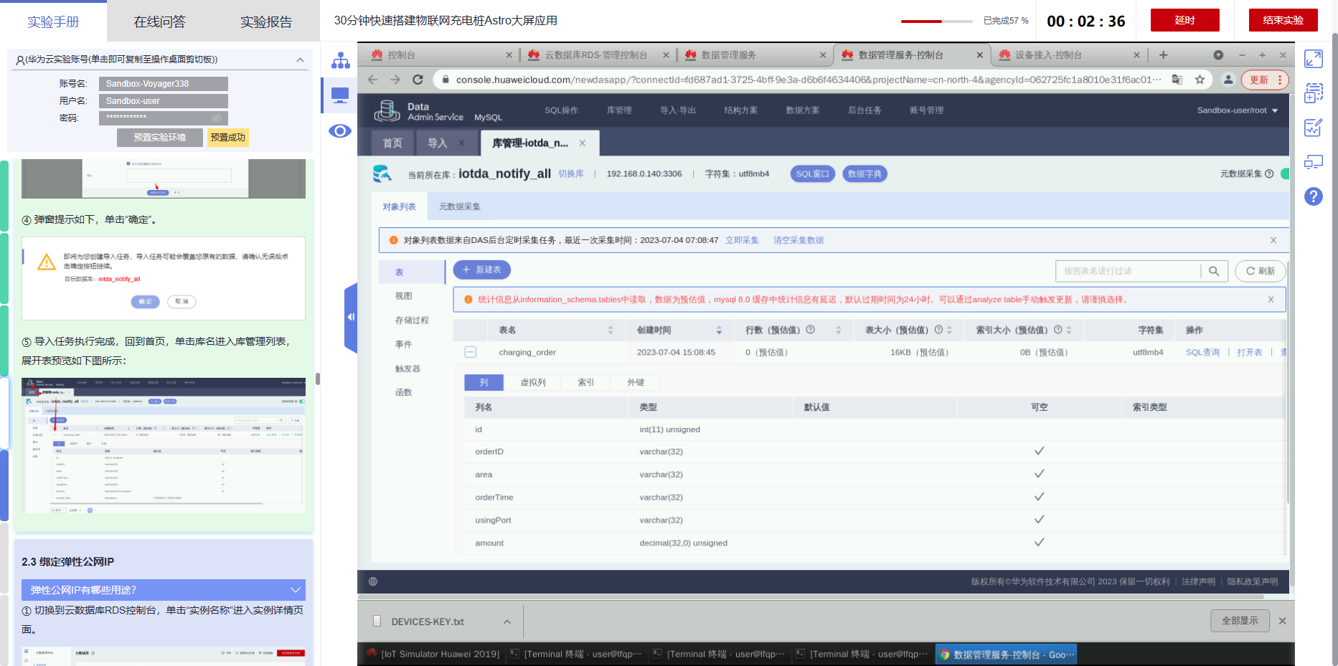Open the browser tab search dropdown
Viewport: 1338px width, 666px height.
tap(1218, 55)
